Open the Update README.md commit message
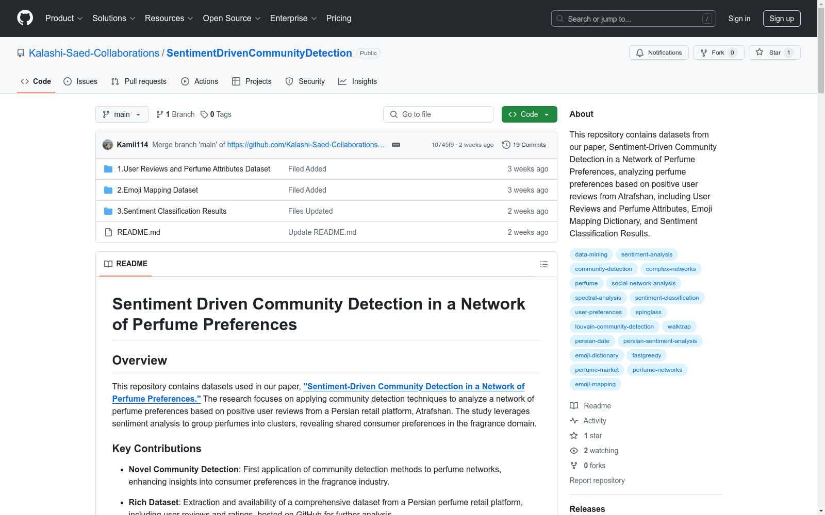 point(322,232)
